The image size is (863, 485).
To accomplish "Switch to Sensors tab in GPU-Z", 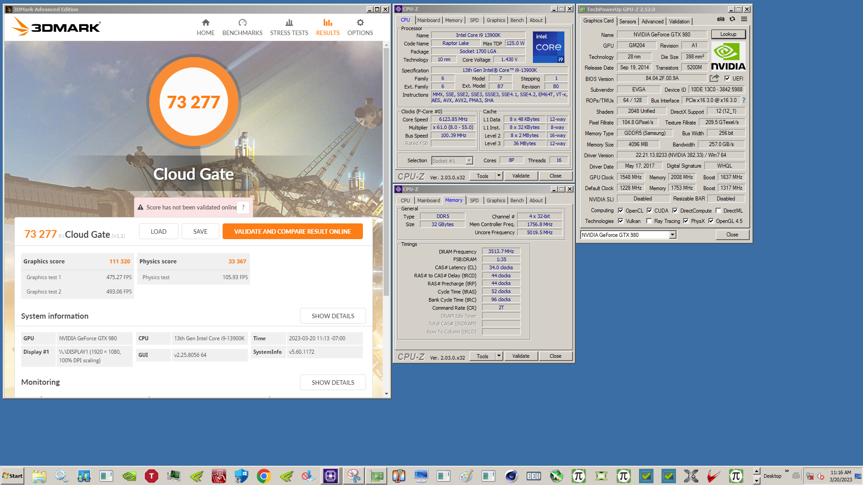I will 627,22.
